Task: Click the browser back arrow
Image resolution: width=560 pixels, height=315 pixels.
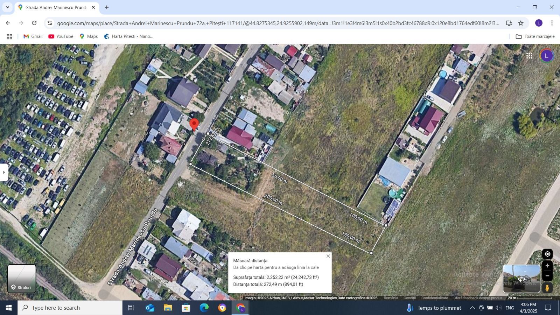Action: [x=8, y=23]
